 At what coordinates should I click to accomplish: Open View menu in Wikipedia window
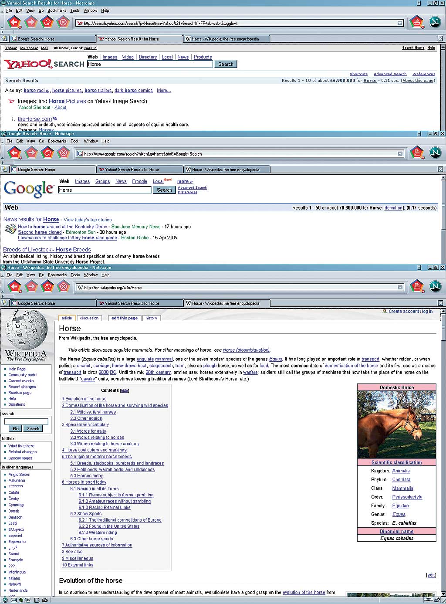(30, 275)
